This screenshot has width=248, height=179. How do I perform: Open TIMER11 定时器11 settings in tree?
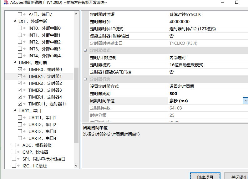point(48,104)
